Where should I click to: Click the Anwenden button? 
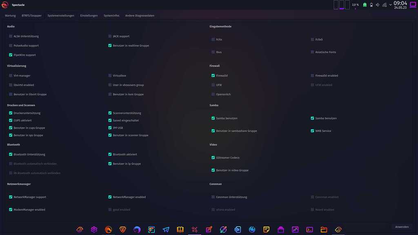pyautogui.click(x=402, y=227)
